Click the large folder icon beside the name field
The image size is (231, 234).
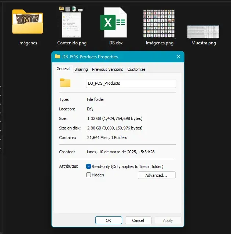click(65, 83)
